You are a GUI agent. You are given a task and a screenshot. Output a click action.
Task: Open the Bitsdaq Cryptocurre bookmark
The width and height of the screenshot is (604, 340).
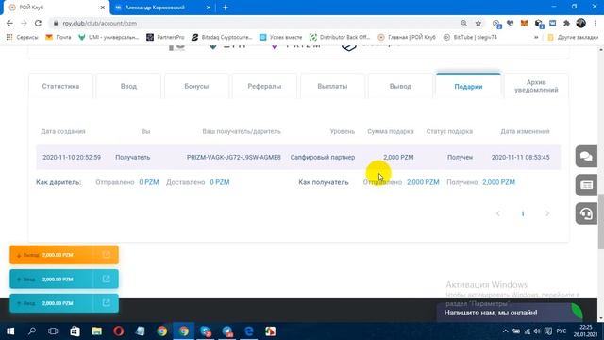click(x=222, y=37)
